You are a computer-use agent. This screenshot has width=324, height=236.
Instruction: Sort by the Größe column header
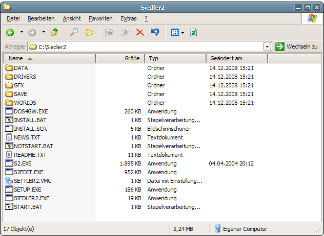click(x=120, y=58)
